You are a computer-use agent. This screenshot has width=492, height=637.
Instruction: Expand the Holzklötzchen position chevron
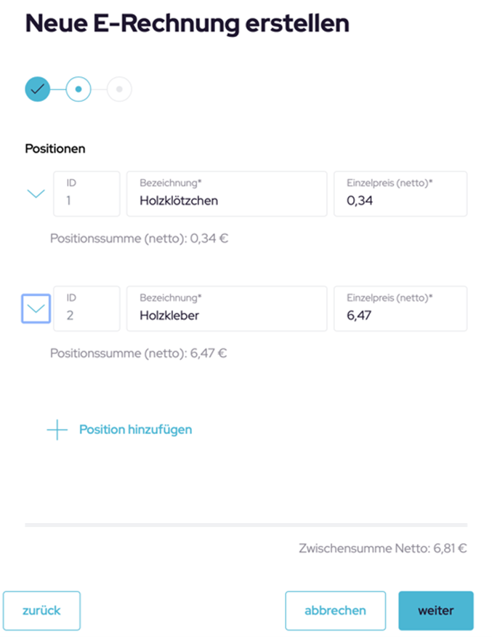36,193
